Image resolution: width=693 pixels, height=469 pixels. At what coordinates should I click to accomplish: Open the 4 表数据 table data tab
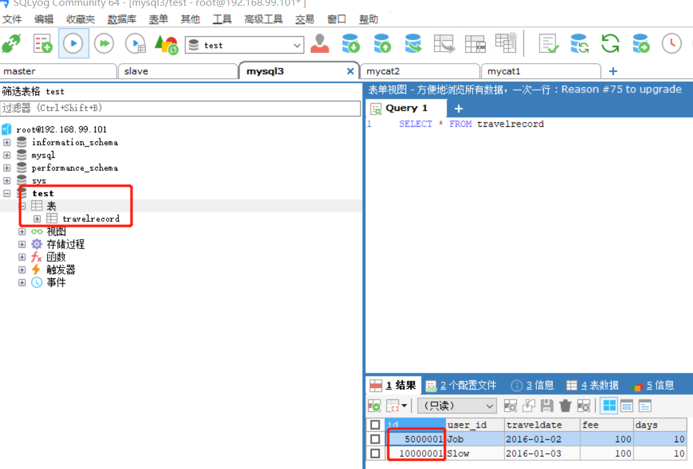tap(592, 386)
